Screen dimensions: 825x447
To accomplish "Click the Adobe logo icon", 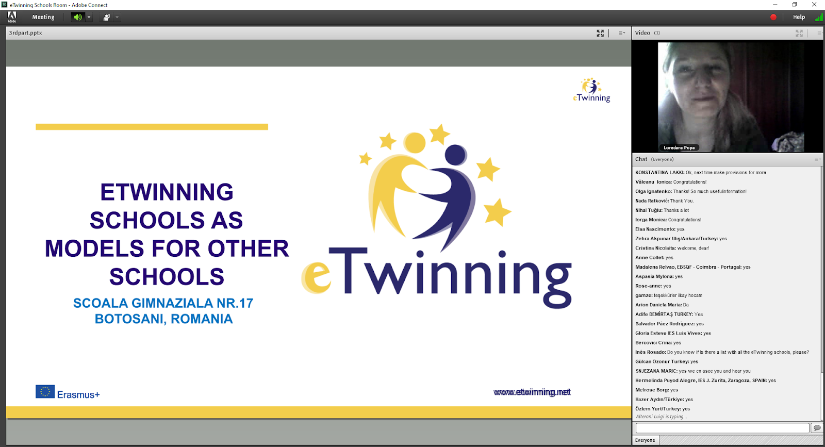I will coord(11,17).
